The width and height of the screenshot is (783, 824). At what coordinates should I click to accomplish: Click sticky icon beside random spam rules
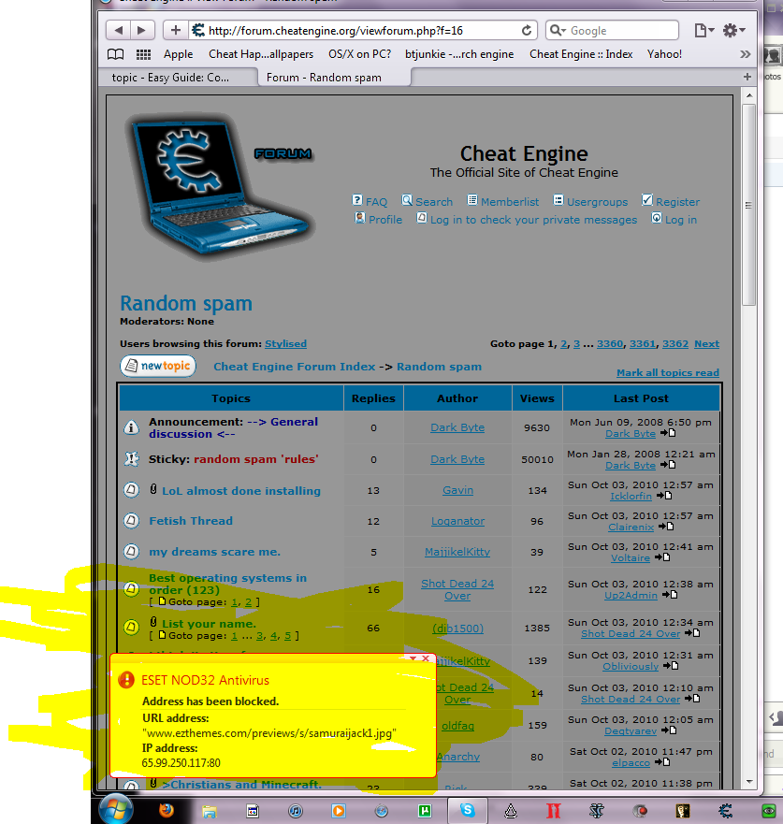tap(131, 459)
